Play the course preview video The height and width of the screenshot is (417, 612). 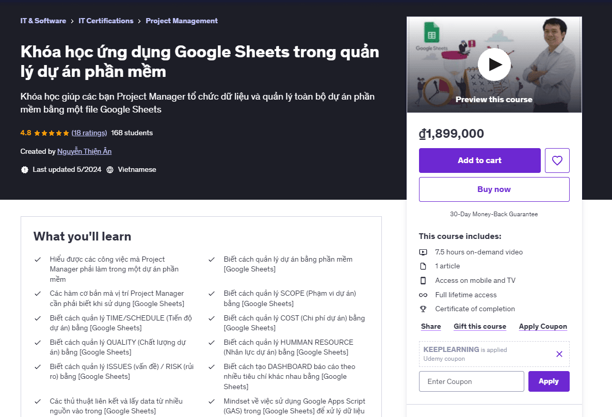pyautogui.click(x=494, y=65)
